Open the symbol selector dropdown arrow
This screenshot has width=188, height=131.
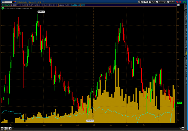[13, 2]
